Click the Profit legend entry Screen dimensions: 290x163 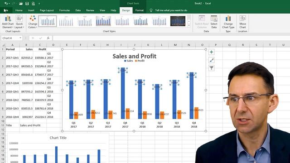[x=140, y=61]
